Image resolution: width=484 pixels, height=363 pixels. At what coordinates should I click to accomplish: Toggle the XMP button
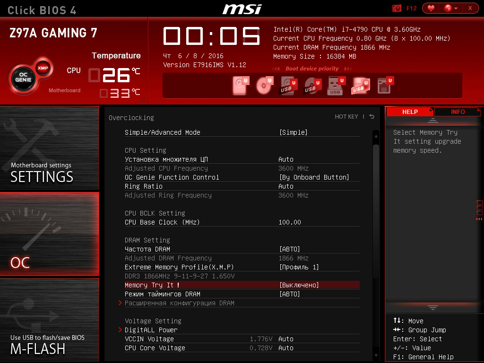coord(43,68)
